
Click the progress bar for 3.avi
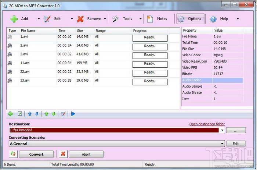[150, 55]
